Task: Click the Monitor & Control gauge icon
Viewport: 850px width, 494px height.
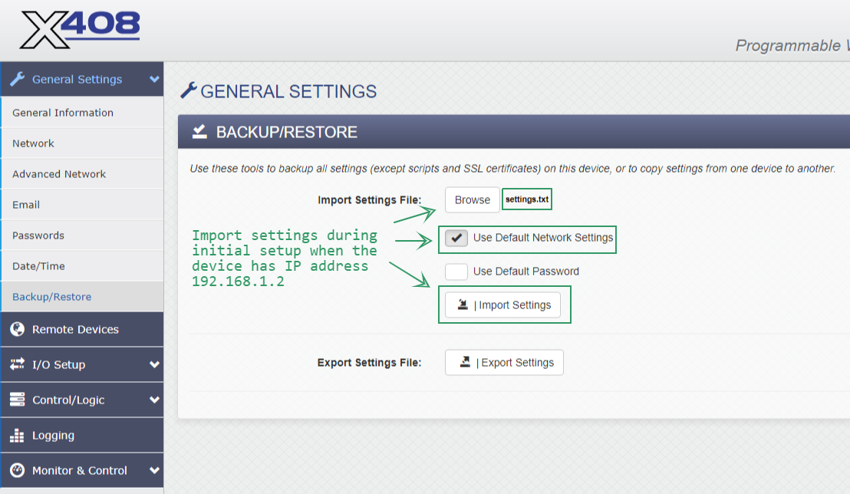Action: coord(18,470)
